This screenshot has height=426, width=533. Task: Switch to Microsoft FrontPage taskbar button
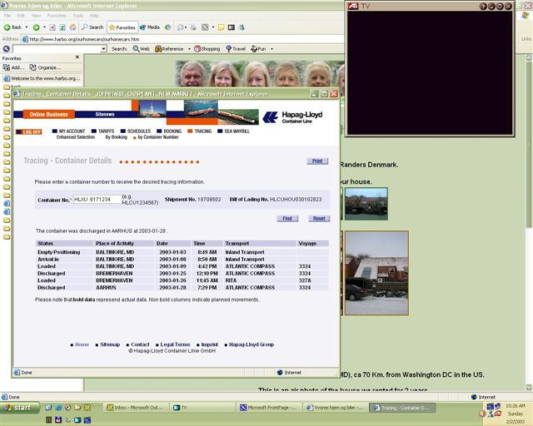click(268, 408)
